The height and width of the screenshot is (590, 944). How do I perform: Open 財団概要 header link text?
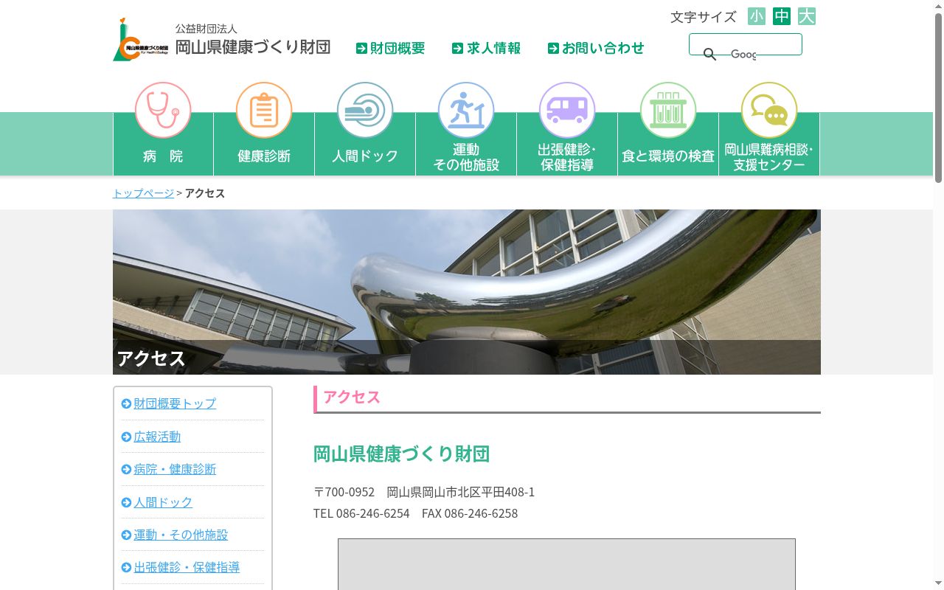398,48
